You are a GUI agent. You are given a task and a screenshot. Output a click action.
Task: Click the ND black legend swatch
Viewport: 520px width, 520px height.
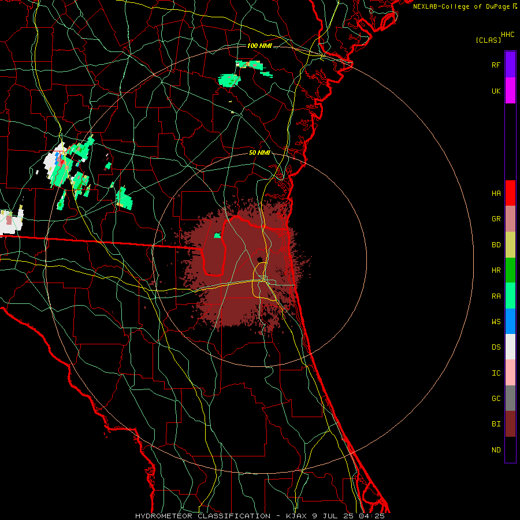tap(510, 450)
